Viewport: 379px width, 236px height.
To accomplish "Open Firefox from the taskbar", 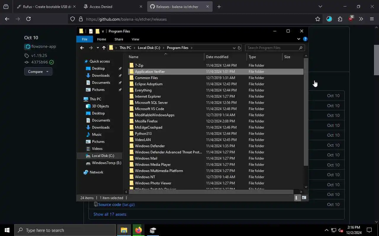I will tap(138, 230).
